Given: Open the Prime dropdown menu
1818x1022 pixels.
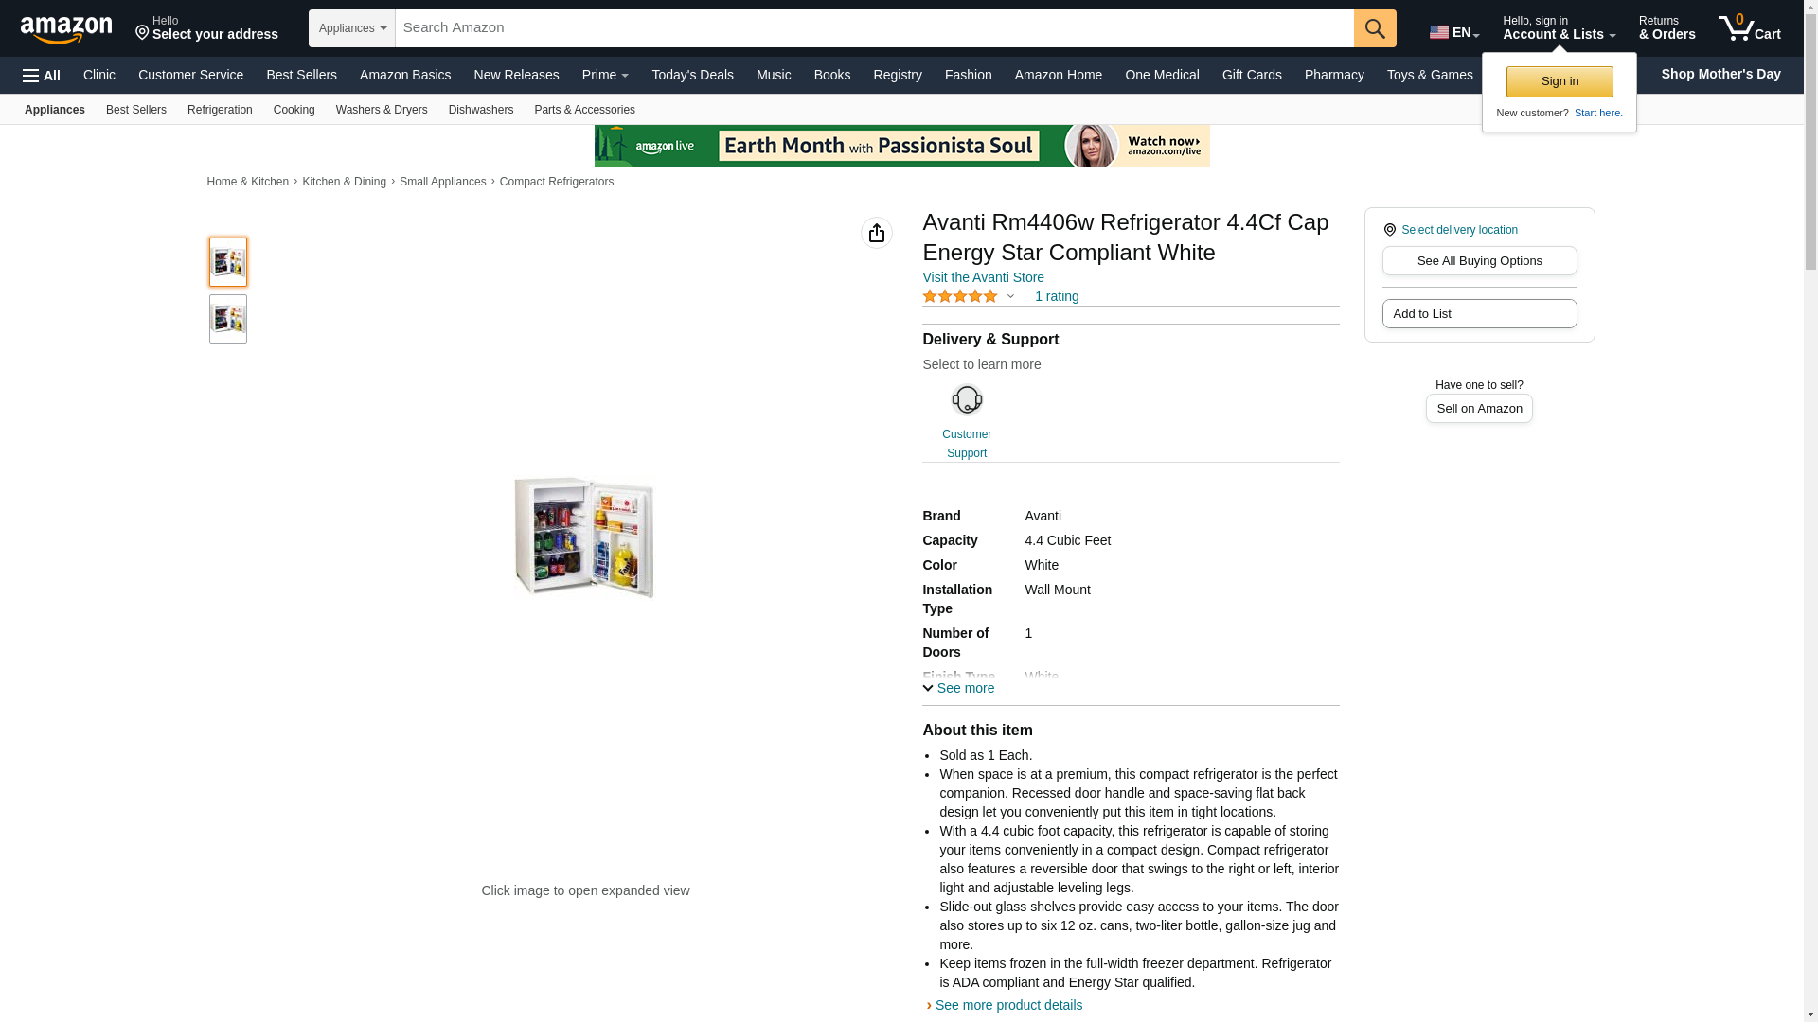Looking at the screenshot, I should point(605,75).
